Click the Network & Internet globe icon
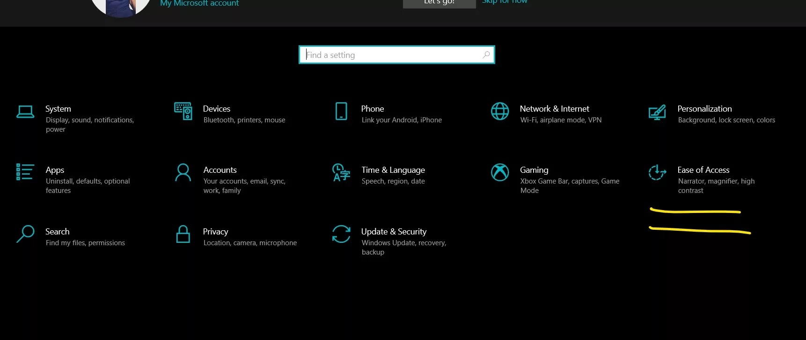The image size is (806, 340). click(500, 111)
